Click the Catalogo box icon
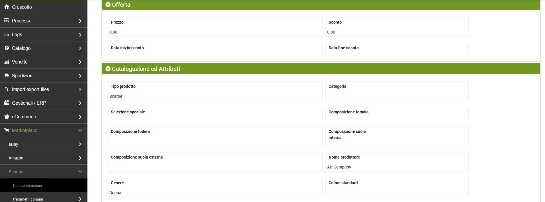 click(x=6, y=48)
